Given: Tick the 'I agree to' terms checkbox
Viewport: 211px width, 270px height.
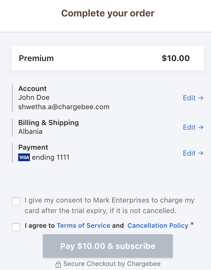Looking at the screenshot, I should tap(16, 227).
